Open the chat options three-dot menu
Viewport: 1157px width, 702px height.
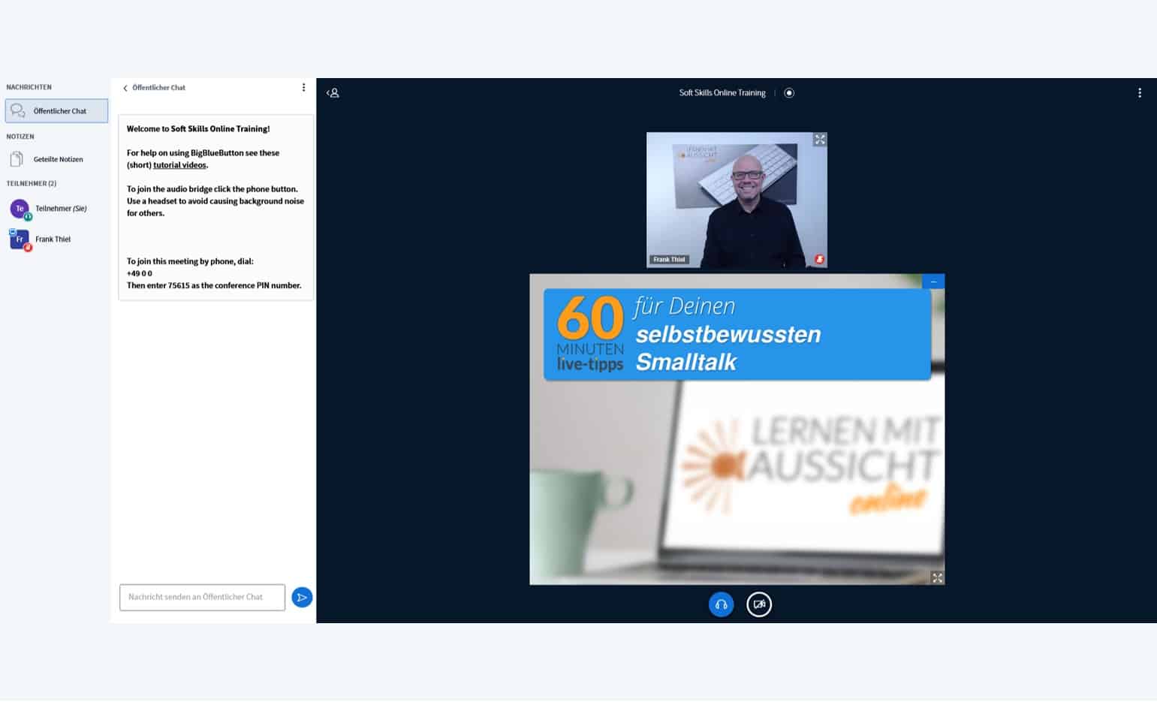pos(303,88)
